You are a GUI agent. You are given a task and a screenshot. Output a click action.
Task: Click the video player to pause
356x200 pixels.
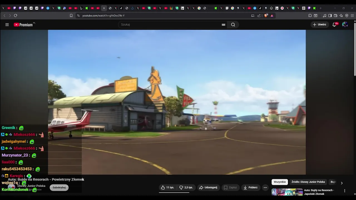[177, 102]
